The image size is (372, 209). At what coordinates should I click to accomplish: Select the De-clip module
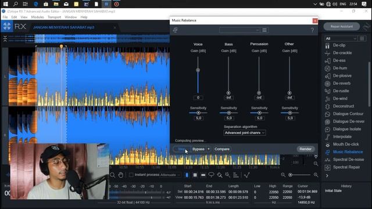(x=339, y=45)
